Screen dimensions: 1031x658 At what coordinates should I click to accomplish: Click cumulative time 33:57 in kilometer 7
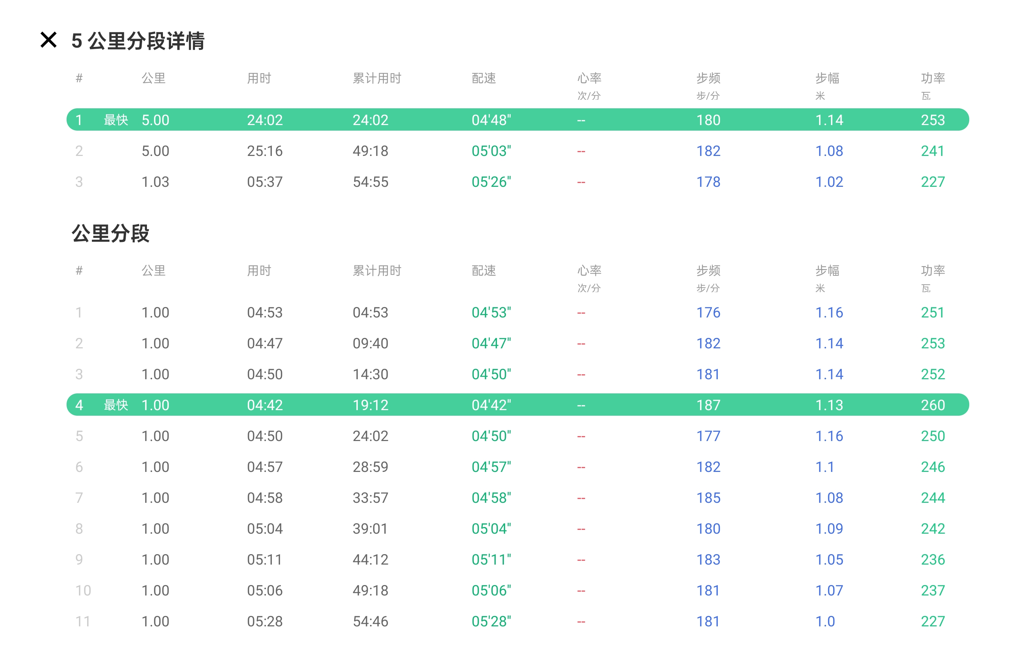(x=370, y=498)
